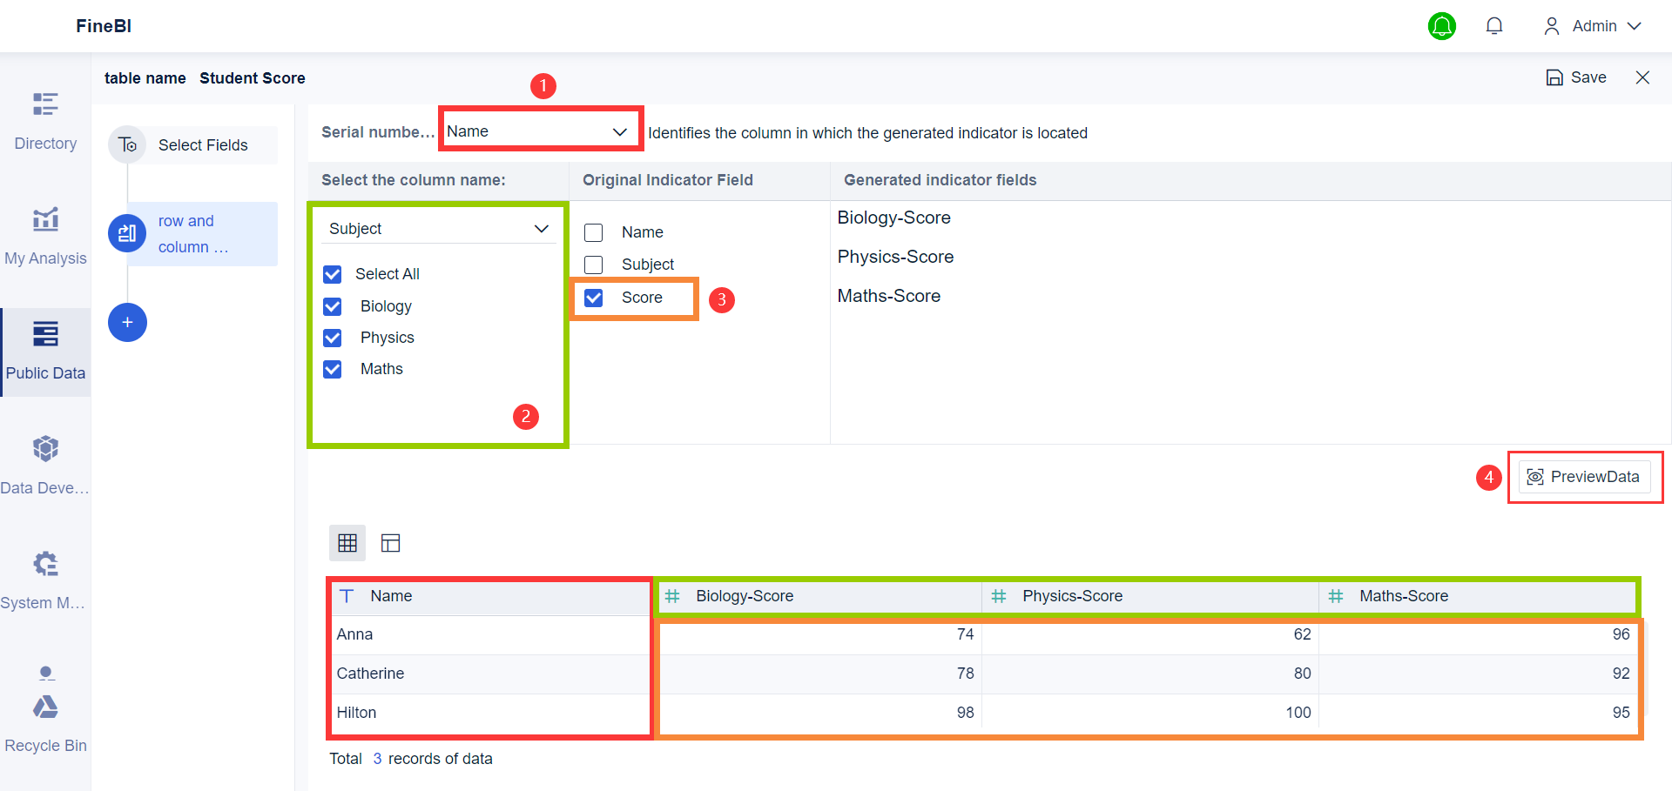Image resolution: width=1672 pixels, height=791 pixels.
Task: Switch preview to grid table view
Action: pos(347,542)
